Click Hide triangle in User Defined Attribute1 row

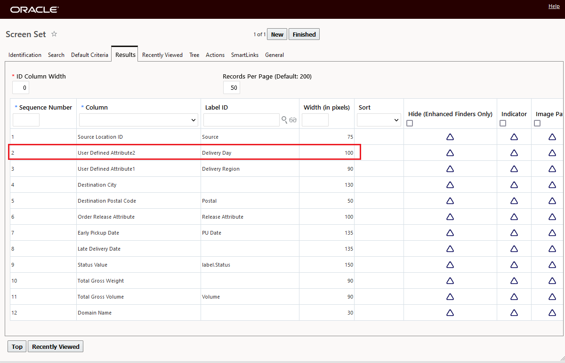point(450,169)
